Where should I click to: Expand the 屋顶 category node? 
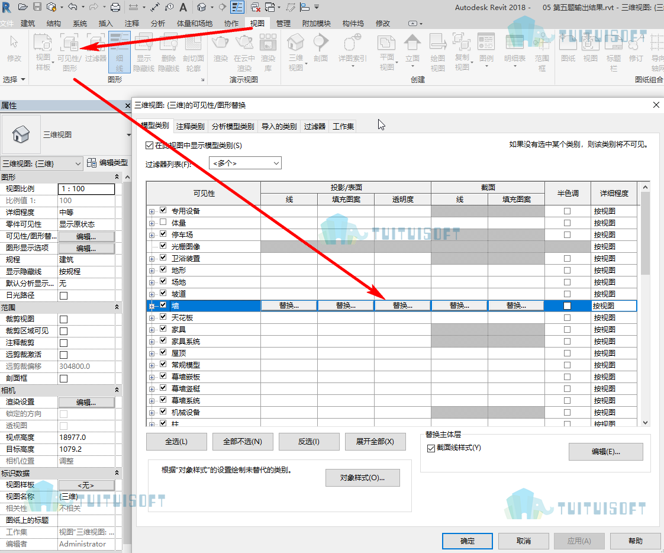coord(152,353)
